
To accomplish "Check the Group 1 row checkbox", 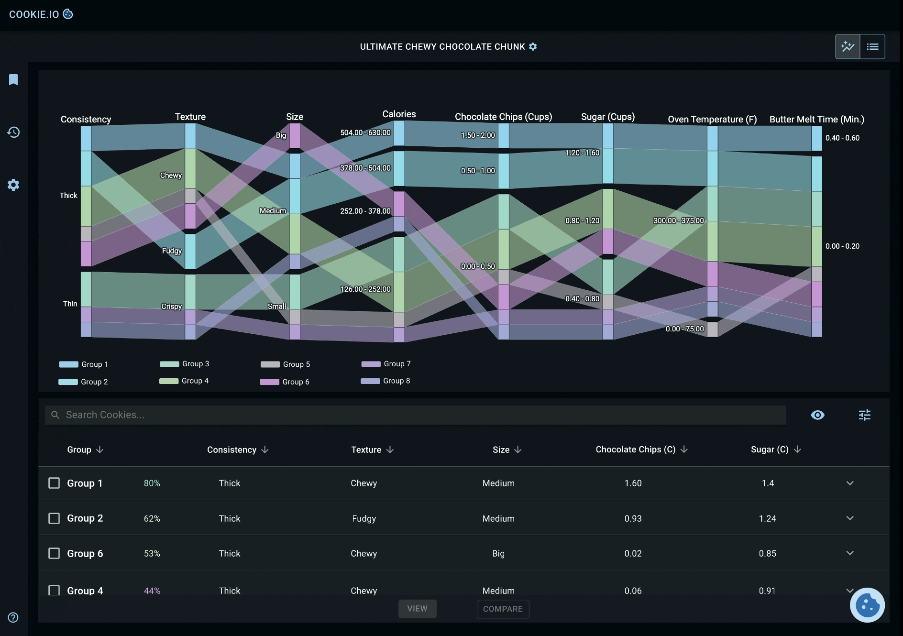I will click(54, 483).
